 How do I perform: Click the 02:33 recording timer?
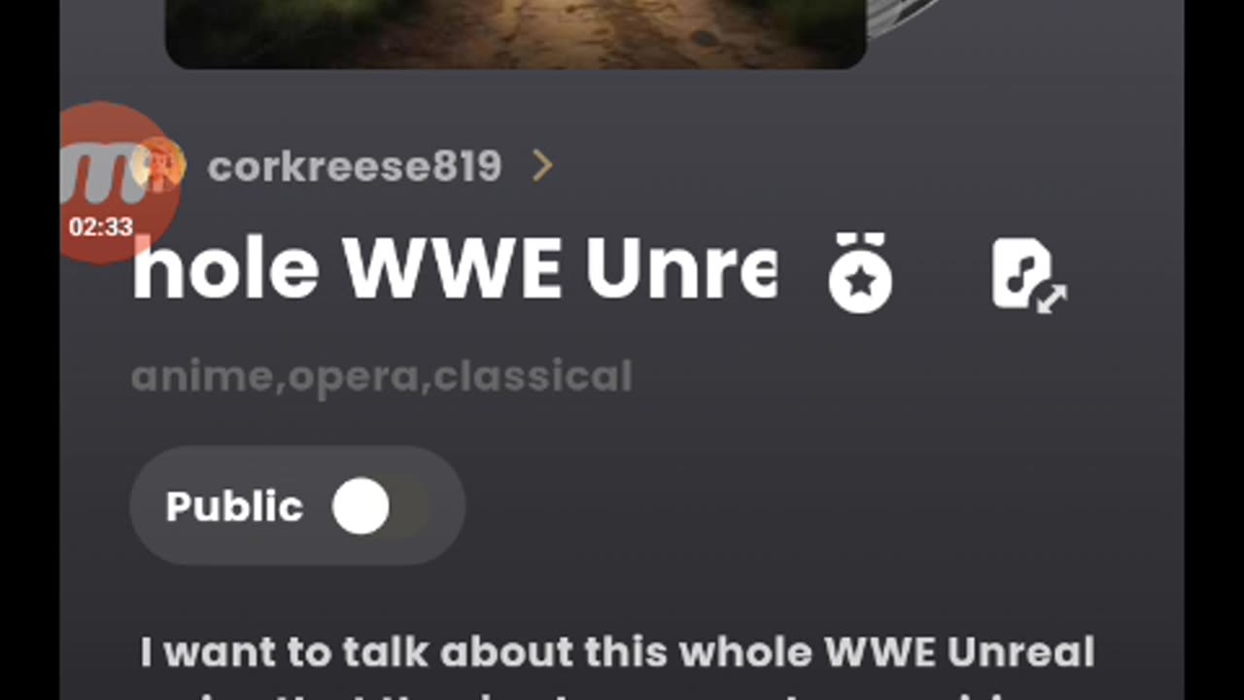click(100, 227)
